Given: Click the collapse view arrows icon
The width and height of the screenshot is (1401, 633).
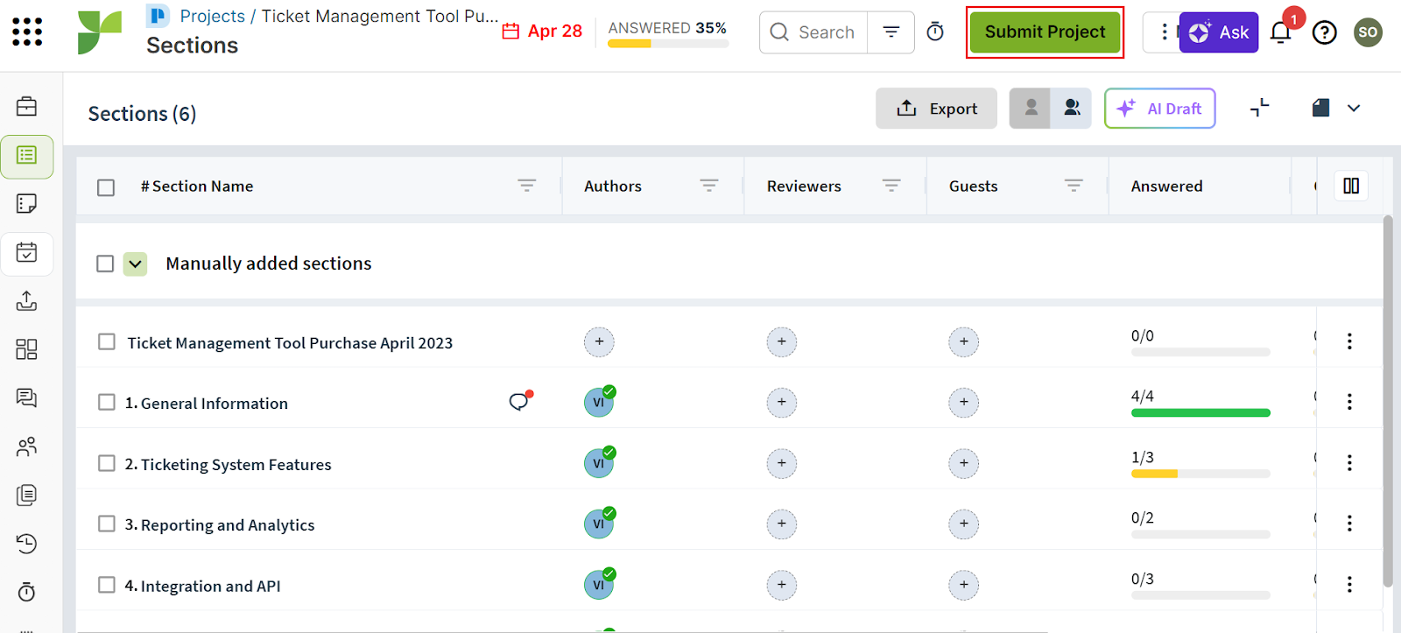Looking at the screenshot, I should click(x=1259, y=108).
